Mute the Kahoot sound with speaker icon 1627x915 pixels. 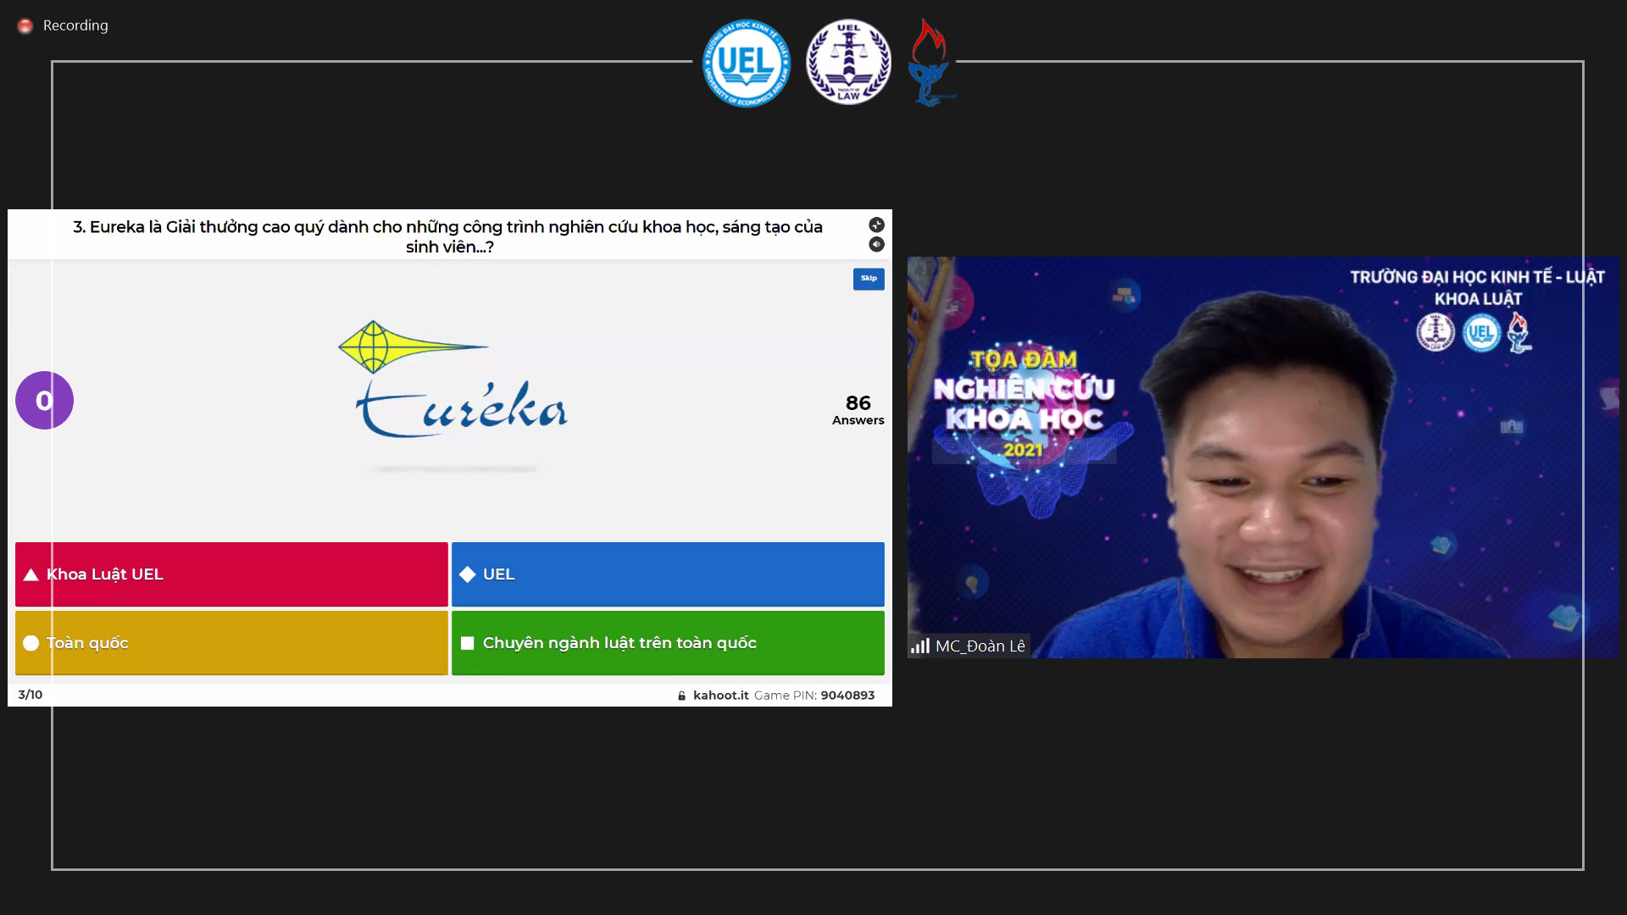(876, 244)
